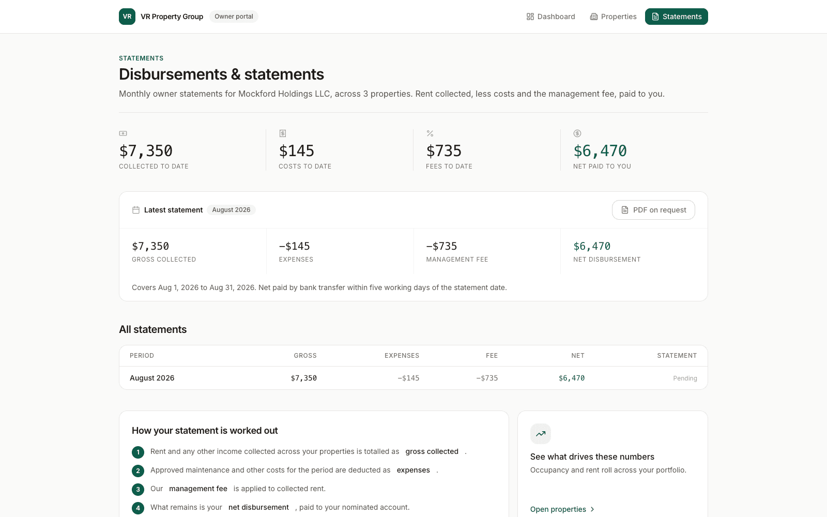Image resolution: width=827 pixels, height=517 pixels.
Task: Click the FEE column header
Action: coord(492,356)
